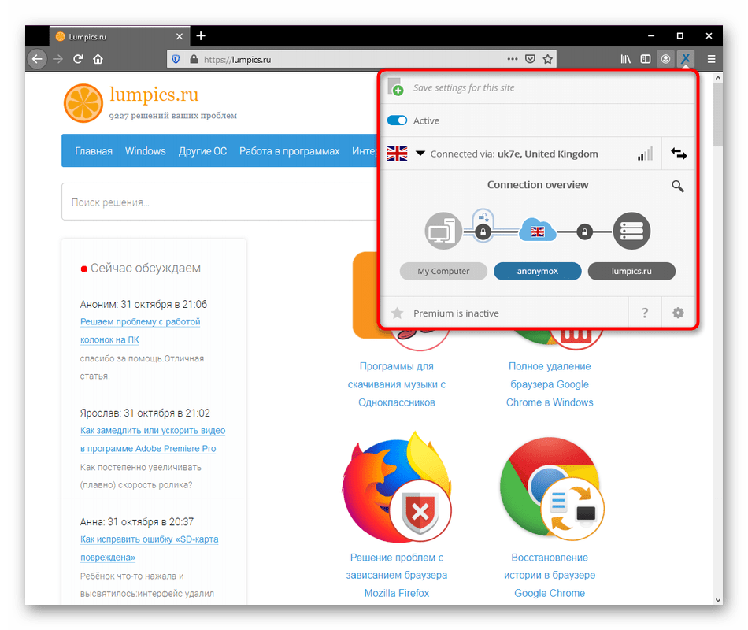Screen dimensions: 748x630
Task: Click the lumpics.ru orange logo
Action: pos(83,103)
